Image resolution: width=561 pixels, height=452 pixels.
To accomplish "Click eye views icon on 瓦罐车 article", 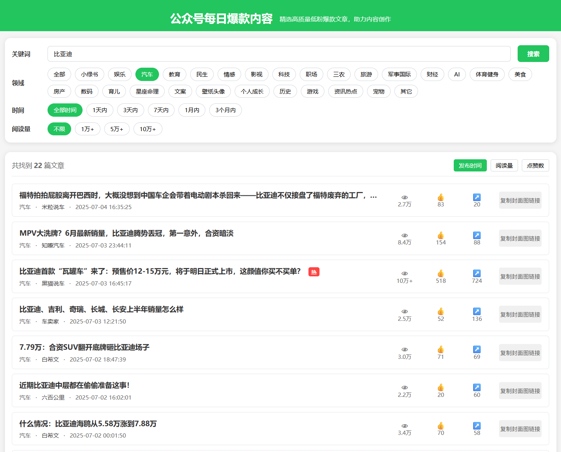I will click(x=405, y=273).
